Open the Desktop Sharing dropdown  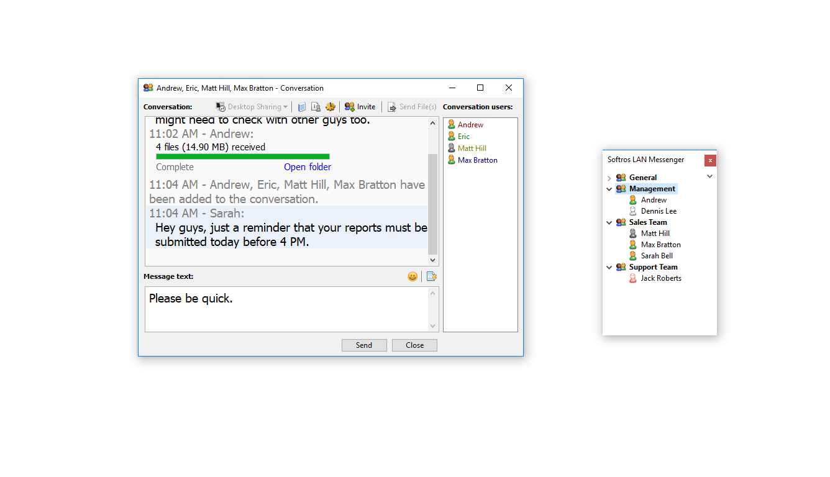286,106
